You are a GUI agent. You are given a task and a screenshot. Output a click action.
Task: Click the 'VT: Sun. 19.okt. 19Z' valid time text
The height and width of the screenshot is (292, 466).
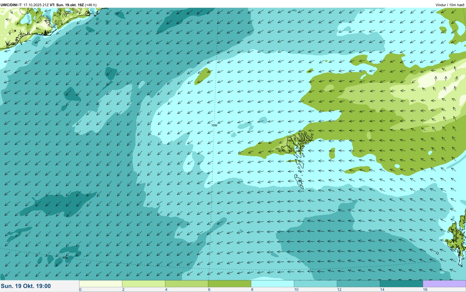point(67,5)
